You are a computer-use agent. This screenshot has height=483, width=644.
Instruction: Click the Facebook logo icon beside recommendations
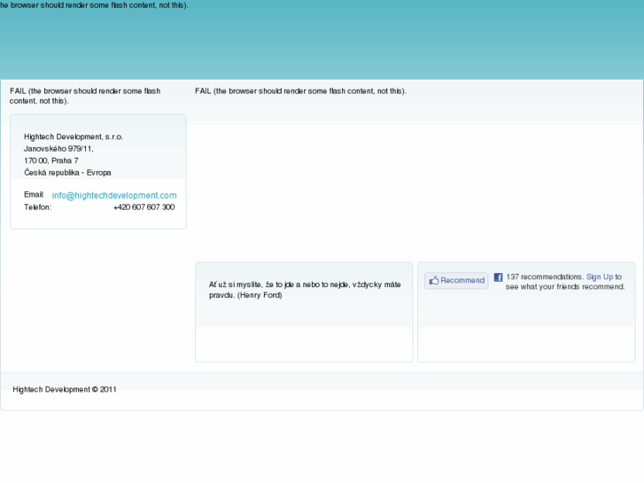click(499, 277)
